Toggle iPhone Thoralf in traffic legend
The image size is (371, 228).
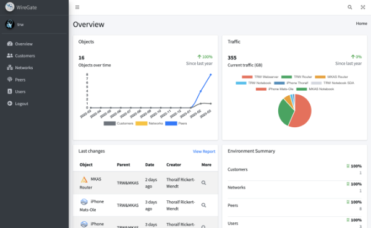click(291, 83)
